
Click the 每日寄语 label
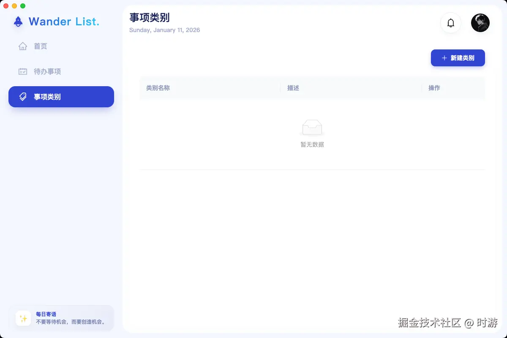pos(46,314)
